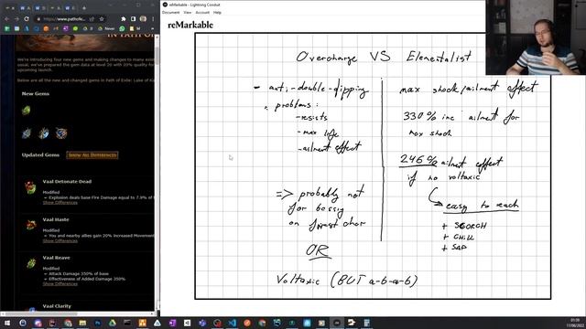Open the Help menu in reMarkable
Screen dimensions: 586x329
click(217, 13)
